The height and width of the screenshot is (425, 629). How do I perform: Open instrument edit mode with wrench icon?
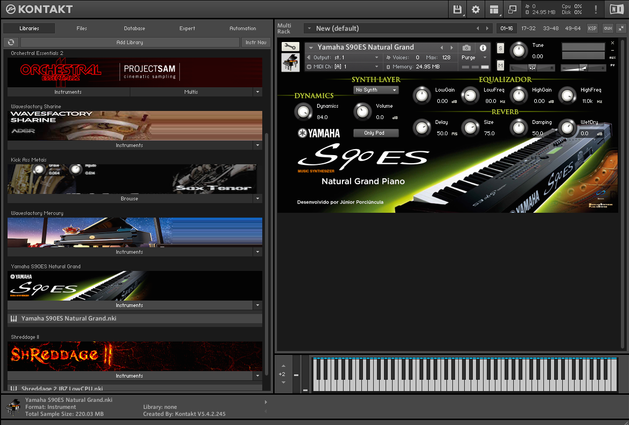pyautogui.click(x=290, y=47)
